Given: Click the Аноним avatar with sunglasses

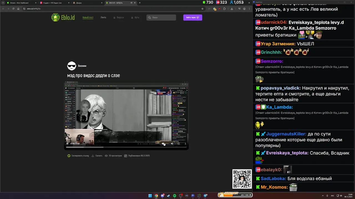Looking at the screenshot, I should pos(72,66).
